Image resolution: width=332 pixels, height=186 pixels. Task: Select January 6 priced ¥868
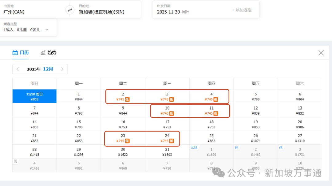pyautogui.click(x=123, y=165)
